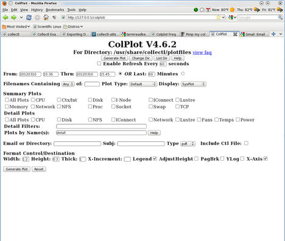Click the Stop loading icon
Screen dimensions: 285x241
coord(37,18)
